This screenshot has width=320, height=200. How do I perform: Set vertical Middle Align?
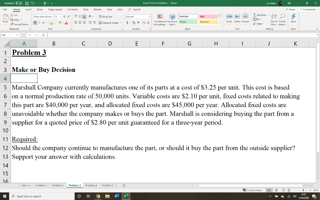click(x=80, y=17)
